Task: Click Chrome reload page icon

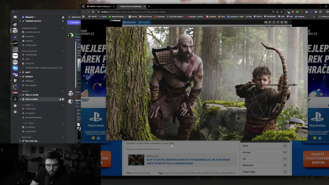Action: (93, 12)
